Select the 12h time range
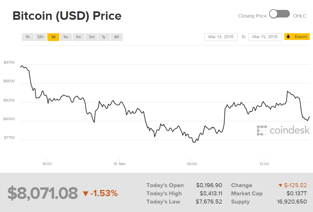The width and height of the screenshot is (313, 212). pos(40,37)
